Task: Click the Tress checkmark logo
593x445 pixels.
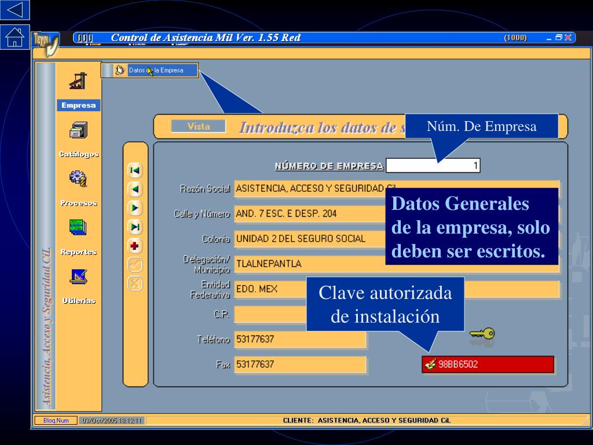Action: 46,43
